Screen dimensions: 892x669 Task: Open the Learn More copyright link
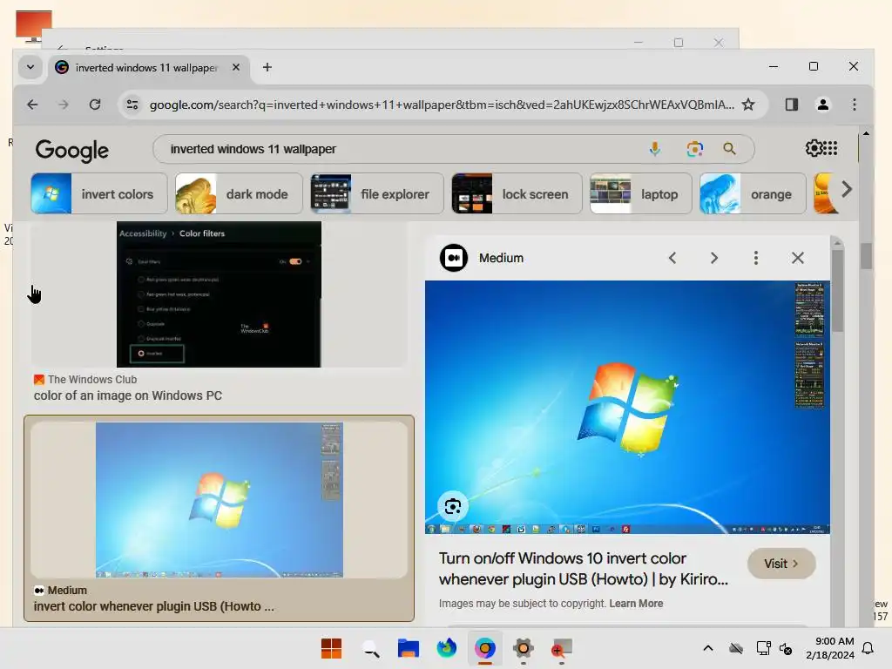point(636,604)
